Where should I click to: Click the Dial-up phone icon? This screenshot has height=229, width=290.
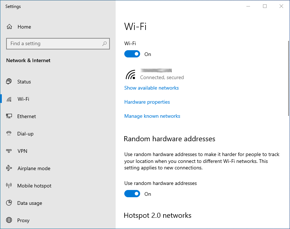point(9,134)
